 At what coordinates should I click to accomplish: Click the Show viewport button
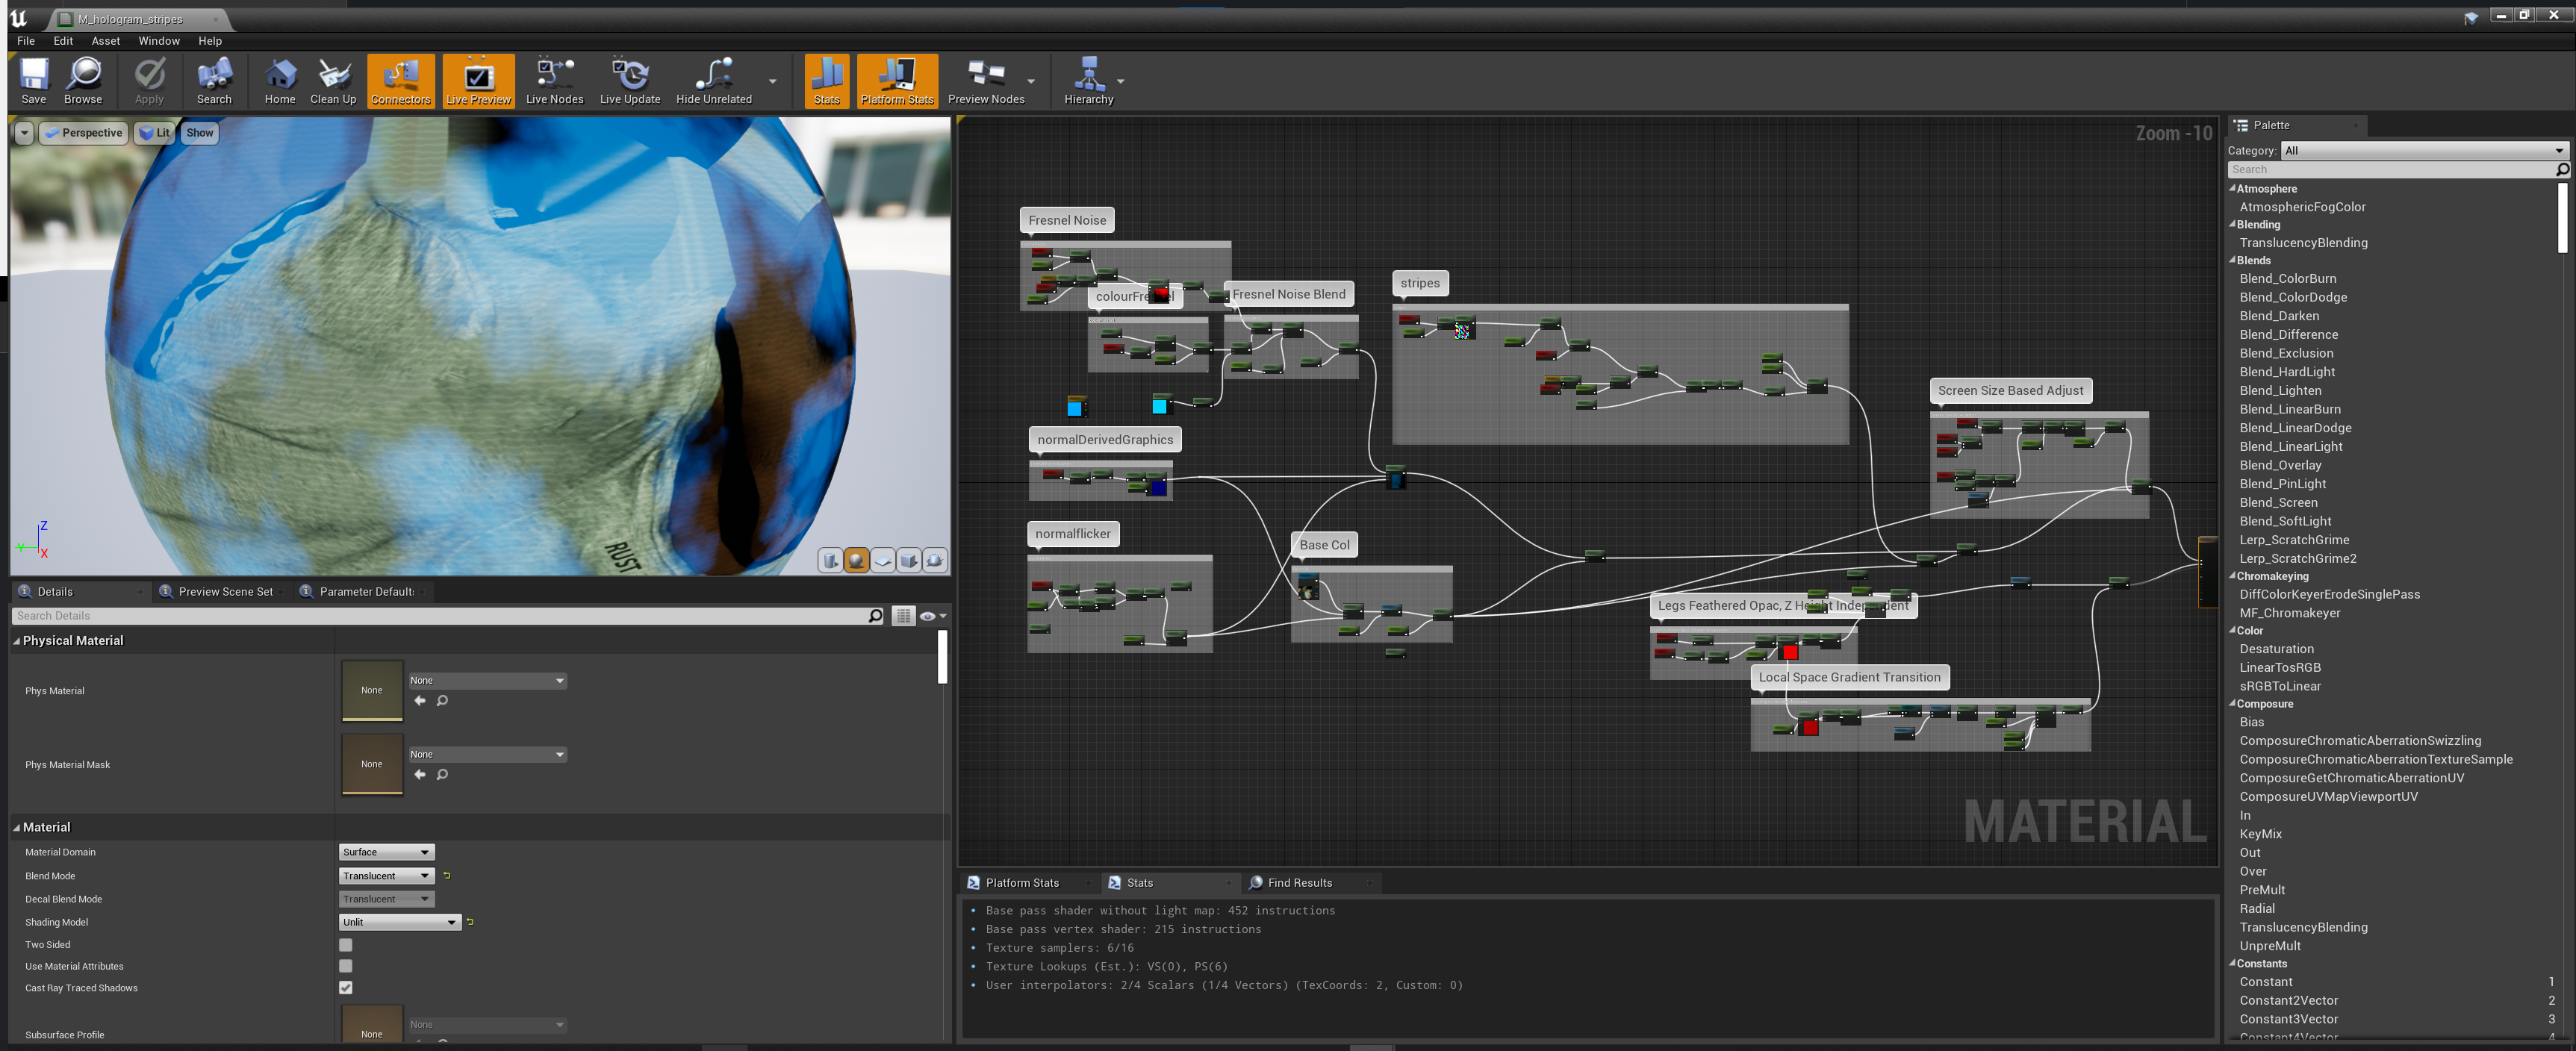click(199, 132)
